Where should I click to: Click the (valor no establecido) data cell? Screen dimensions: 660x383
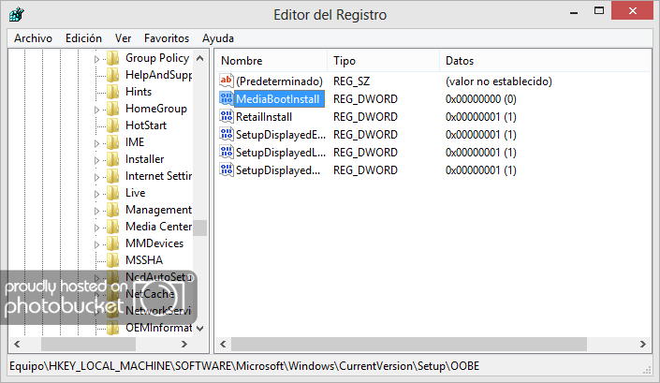coord(499,81)
